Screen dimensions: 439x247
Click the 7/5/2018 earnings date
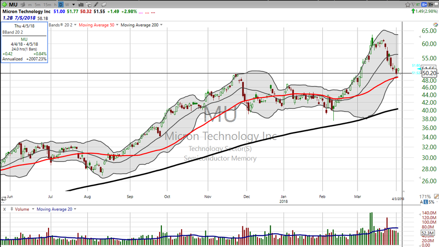25,18
